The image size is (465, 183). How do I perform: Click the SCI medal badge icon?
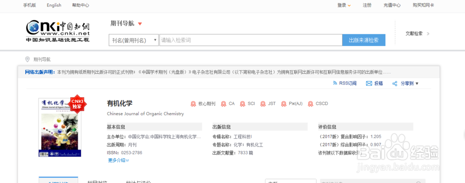[243, 104]
